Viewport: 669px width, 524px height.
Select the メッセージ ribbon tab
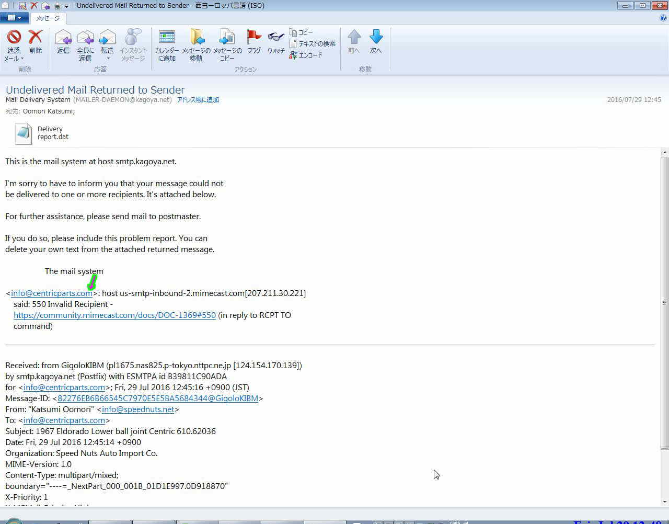(x=48, y=18)
